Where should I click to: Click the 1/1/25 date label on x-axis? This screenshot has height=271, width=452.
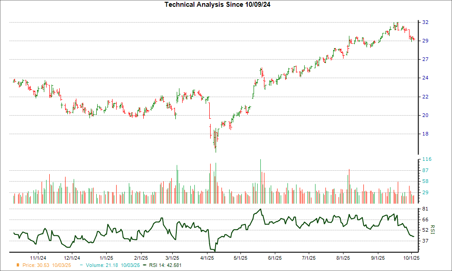(x=106, y=258)
